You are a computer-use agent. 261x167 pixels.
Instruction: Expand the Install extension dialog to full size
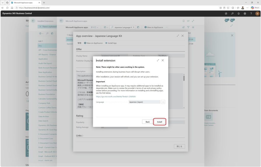pyautogui.click(x=158, y=60)
